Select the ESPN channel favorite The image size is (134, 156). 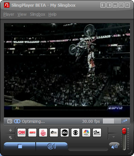point(32,133)
